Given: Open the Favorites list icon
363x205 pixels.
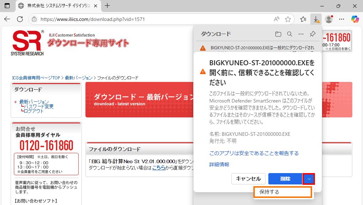Looking at the screenshot, I should pyautogui.click(x=303, y=19).
